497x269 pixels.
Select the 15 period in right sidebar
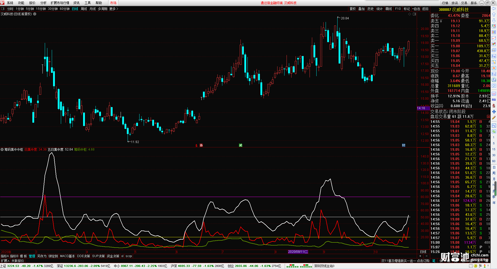click(494, 149)
